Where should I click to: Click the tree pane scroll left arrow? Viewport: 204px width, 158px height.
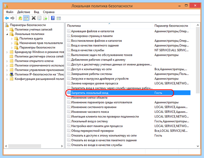point(6,146)
